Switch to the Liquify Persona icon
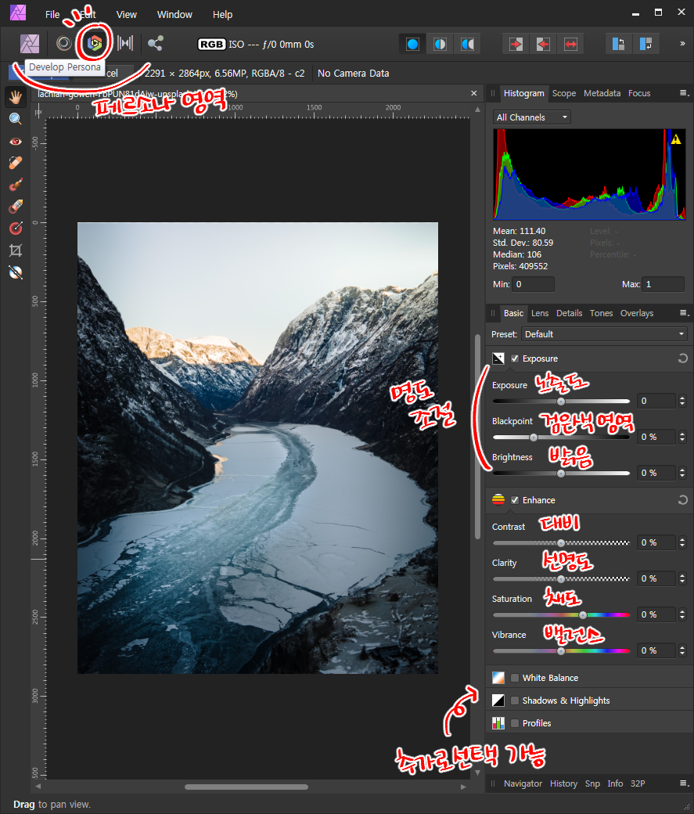The height and width of the screenshot is (814, 694). [64, 43]
